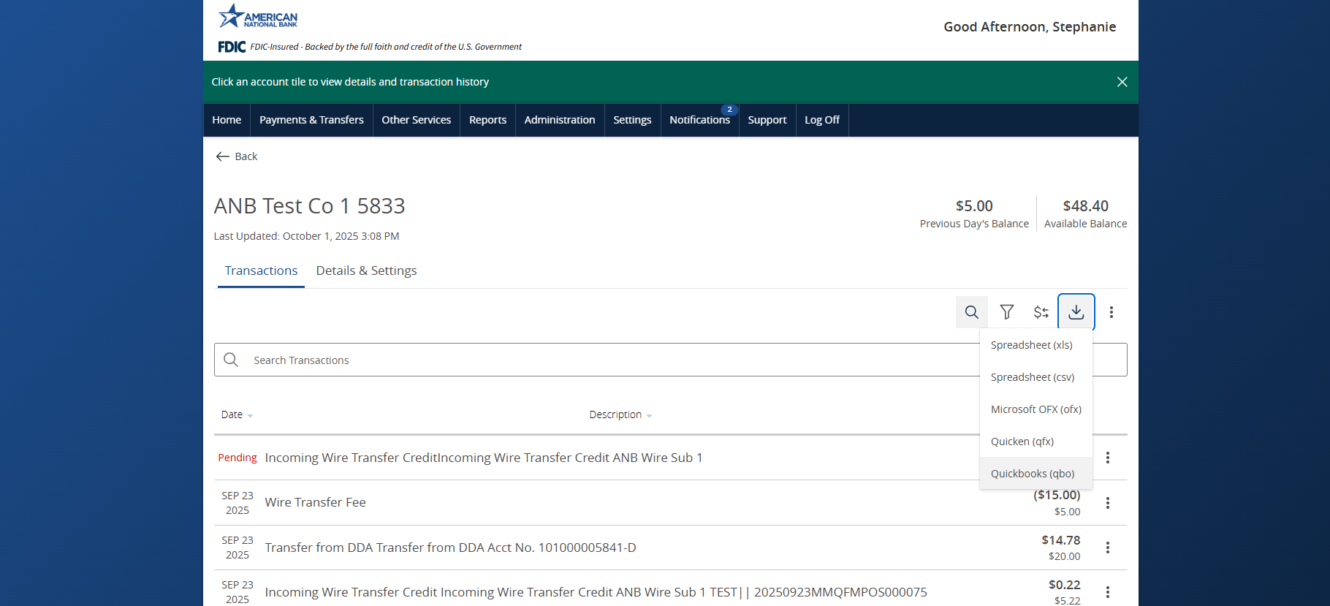Open Notifications with badge count
This screenshot has width=1330, height=606.
tap(699, 120)
